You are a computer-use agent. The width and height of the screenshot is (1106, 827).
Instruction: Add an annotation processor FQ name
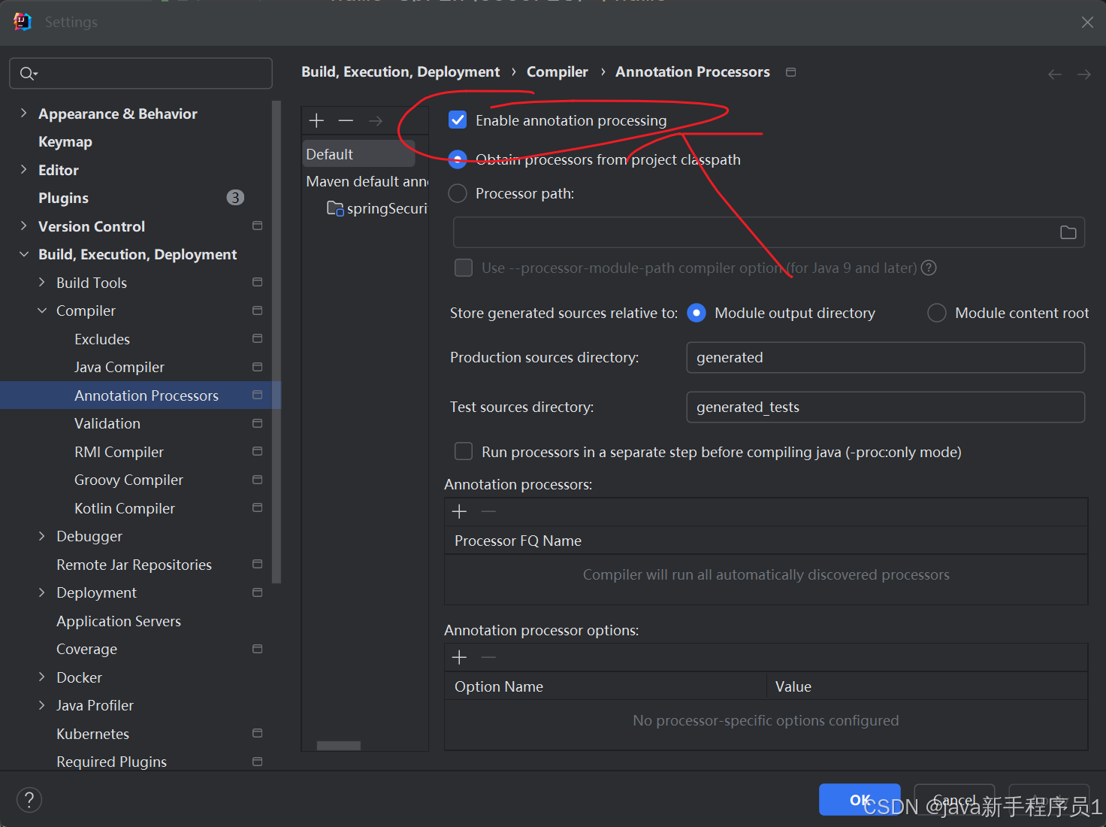tap(459, 511)
